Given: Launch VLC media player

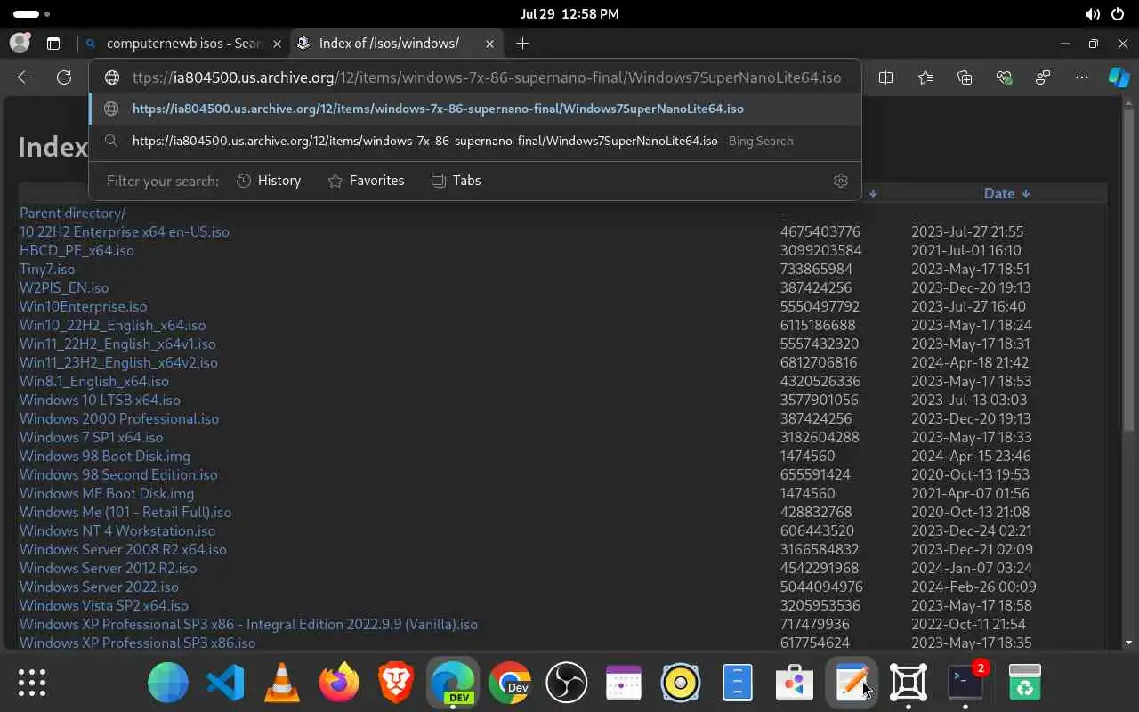Looking at the screenshot, I should pos(282,683).
